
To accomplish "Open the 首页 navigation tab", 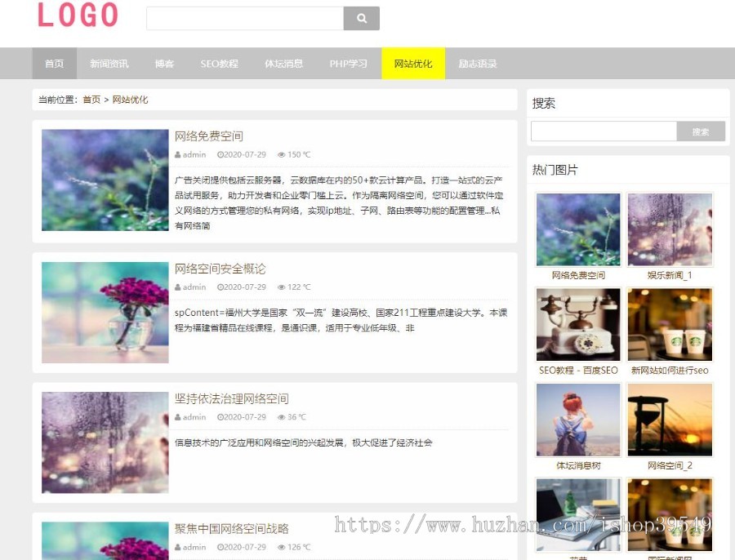I will [x=55, y=63].
